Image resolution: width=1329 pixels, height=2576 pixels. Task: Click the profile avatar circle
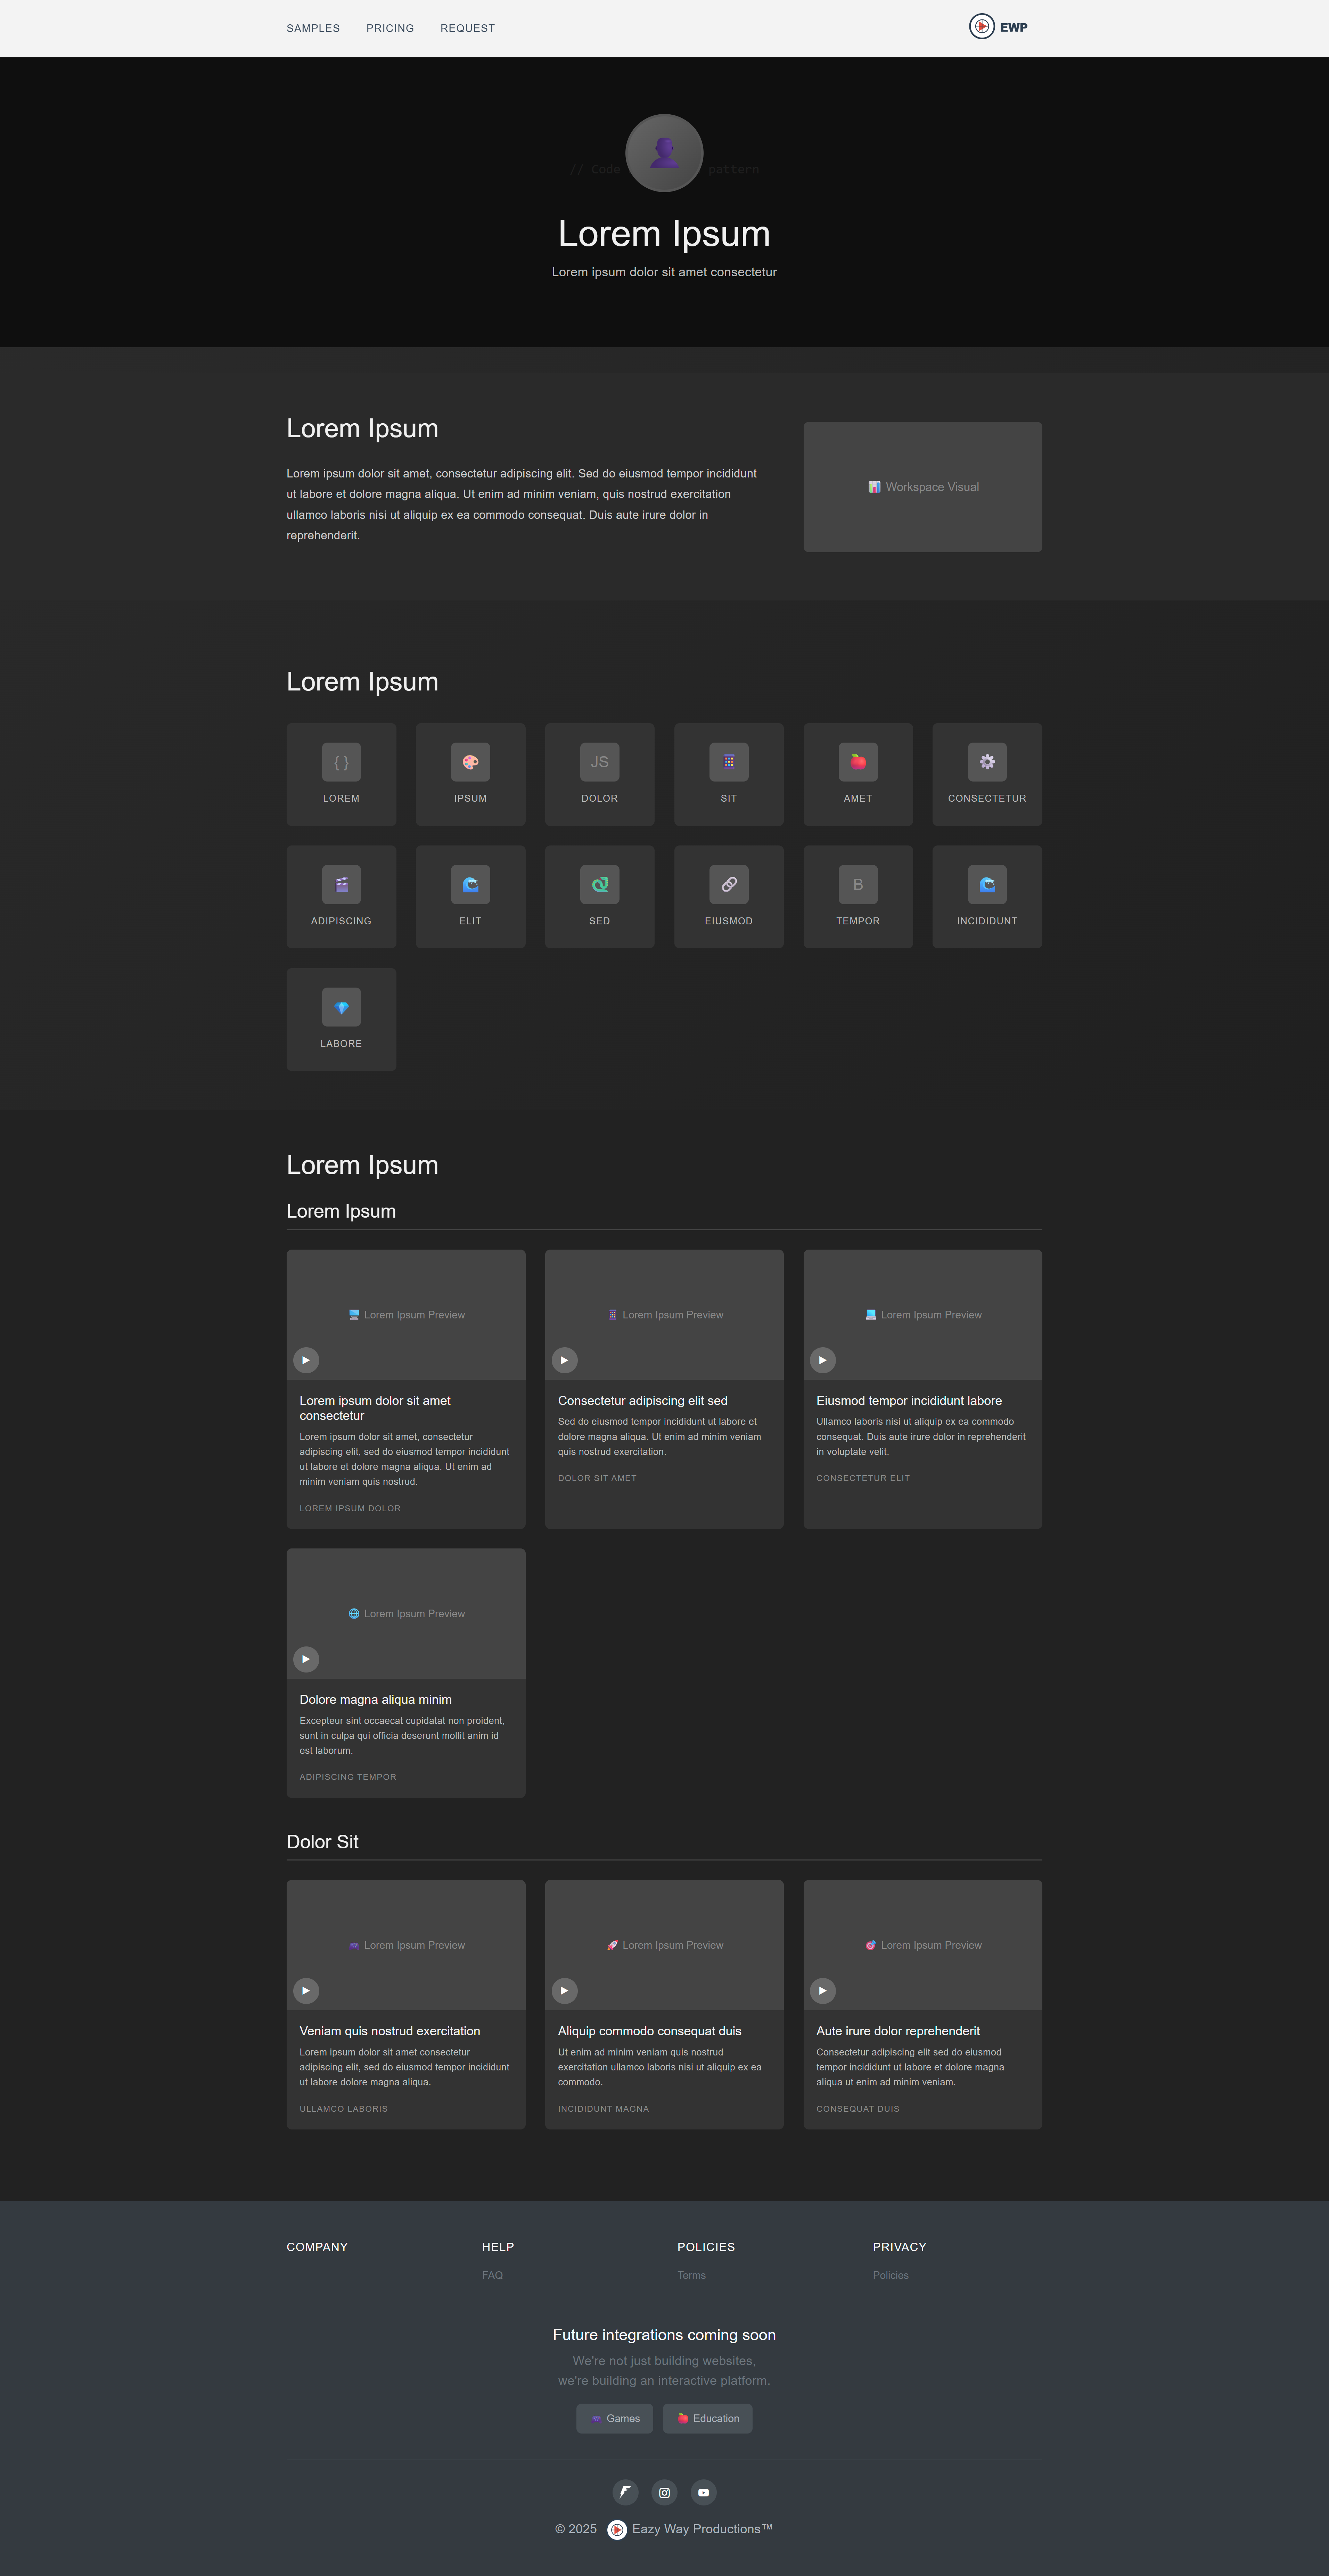pos(664,153)
